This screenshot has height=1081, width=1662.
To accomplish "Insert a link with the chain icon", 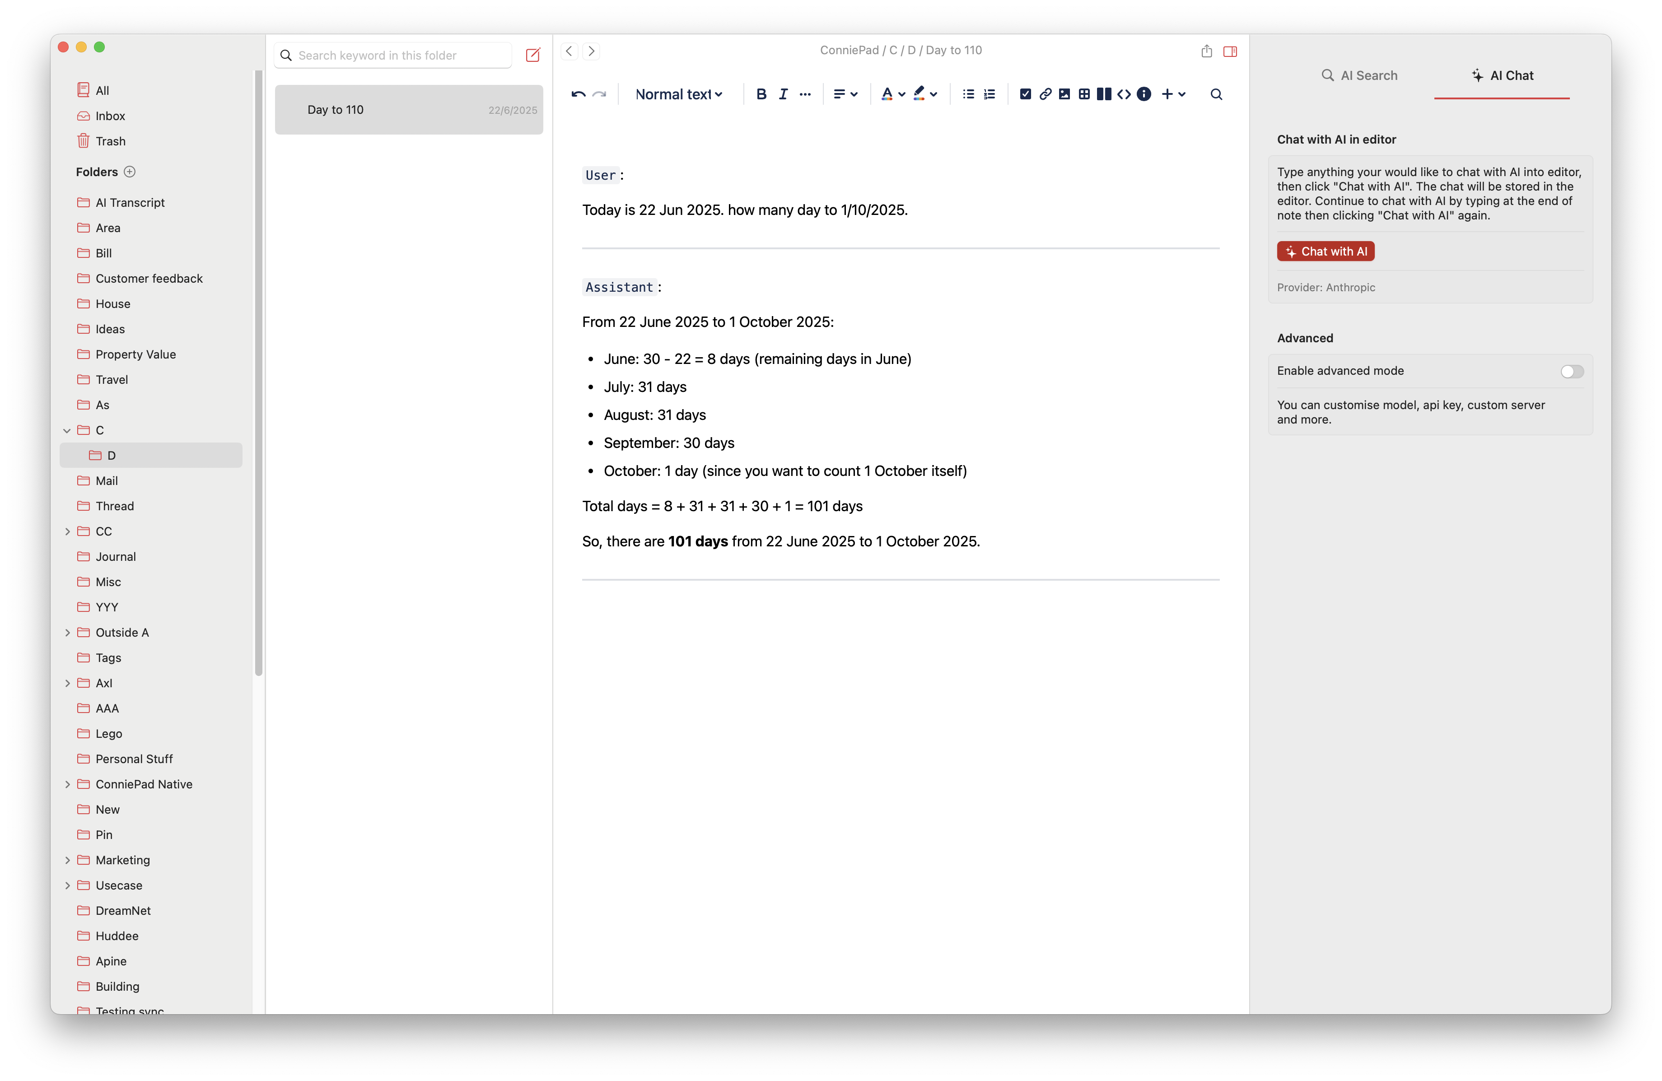I will point(1045,94).
